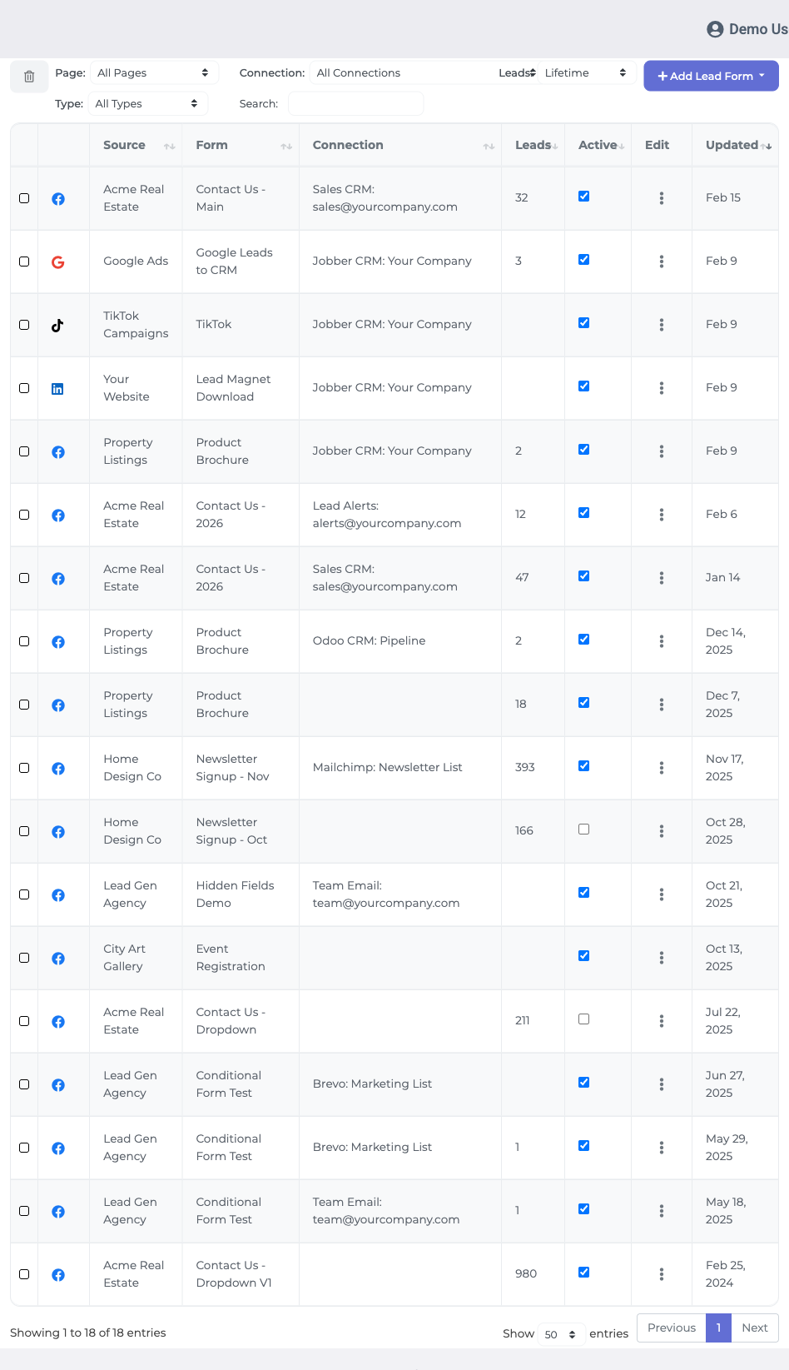The height and width of the screenshot is (1370, 789).
Task: Click 'Hidden Fields Demo' form name
Action: click(x=235, y=894)
